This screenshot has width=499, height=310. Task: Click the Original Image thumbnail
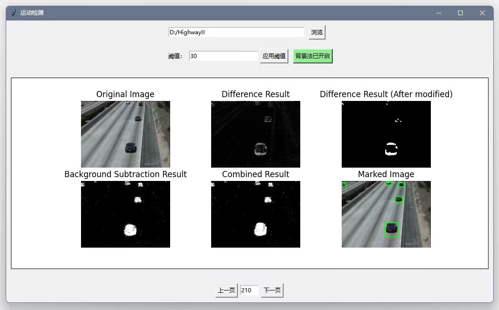pos(125,134)
